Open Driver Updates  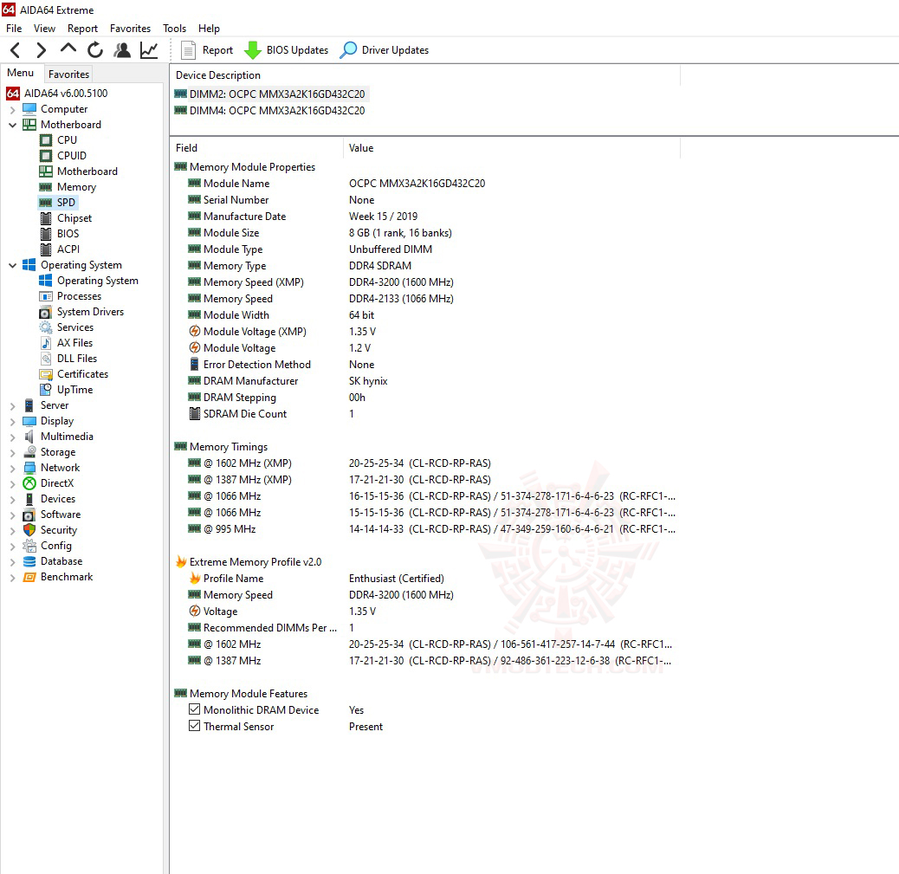385,50
